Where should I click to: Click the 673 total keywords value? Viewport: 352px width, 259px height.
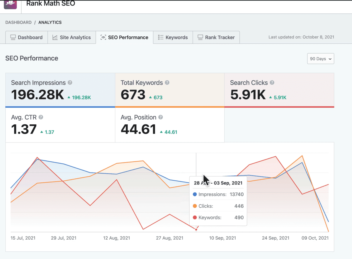click(133, 95)
